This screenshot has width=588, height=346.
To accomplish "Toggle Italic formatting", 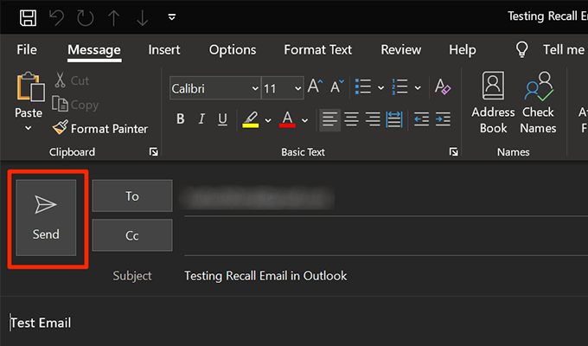I will pyautogui.click(x=201, y=119).
